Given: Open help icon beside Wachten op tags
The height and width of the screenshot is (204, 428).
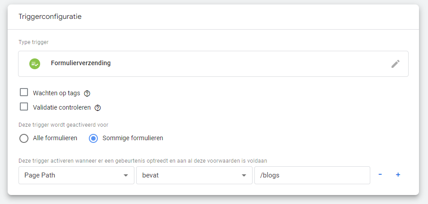Looking at the screenshot, I should tap(87, 93).
